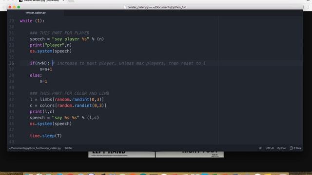312x175 pixels.
Task: Click the file path in status bar
Action: [35, 148]
